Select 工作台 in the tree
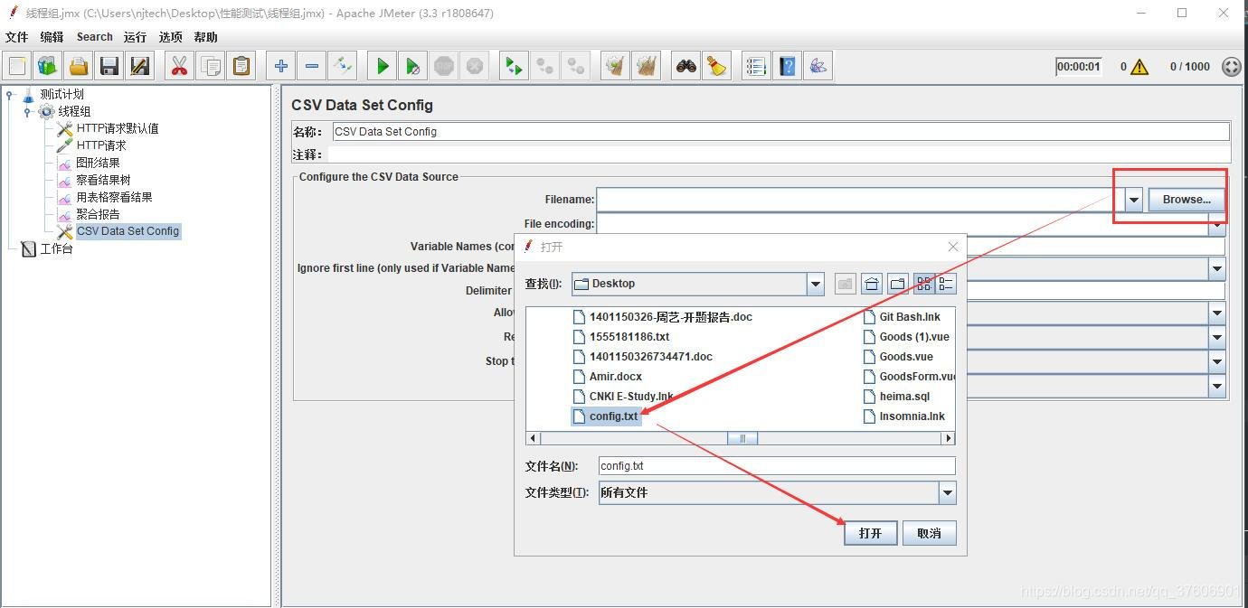1248x608 pixels. click(x=56, y=248)
